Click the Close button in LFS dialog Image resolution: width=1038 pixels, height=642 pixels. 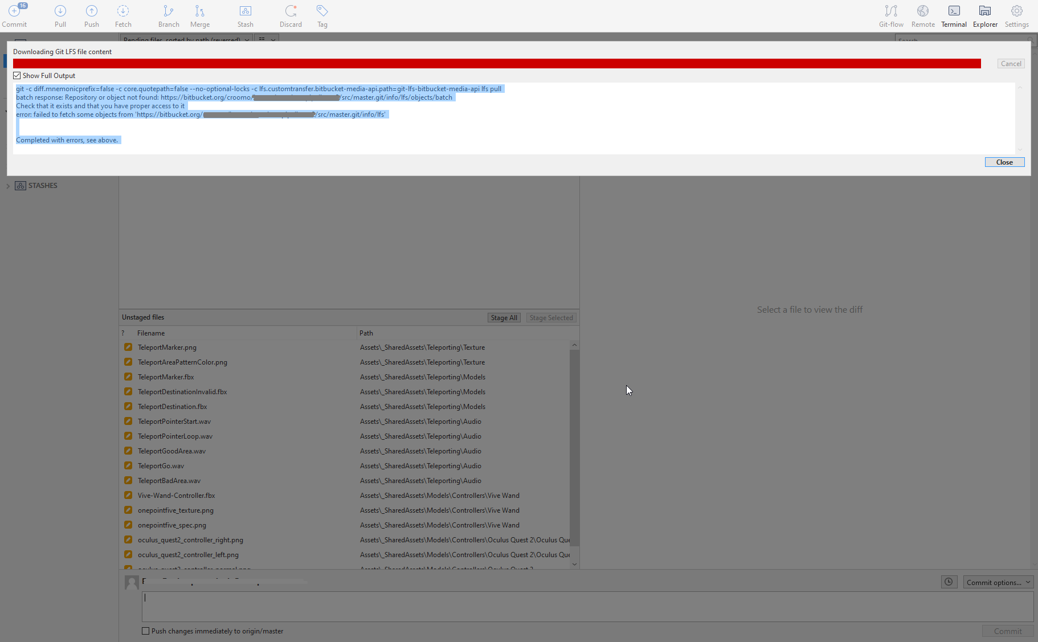1004,162
